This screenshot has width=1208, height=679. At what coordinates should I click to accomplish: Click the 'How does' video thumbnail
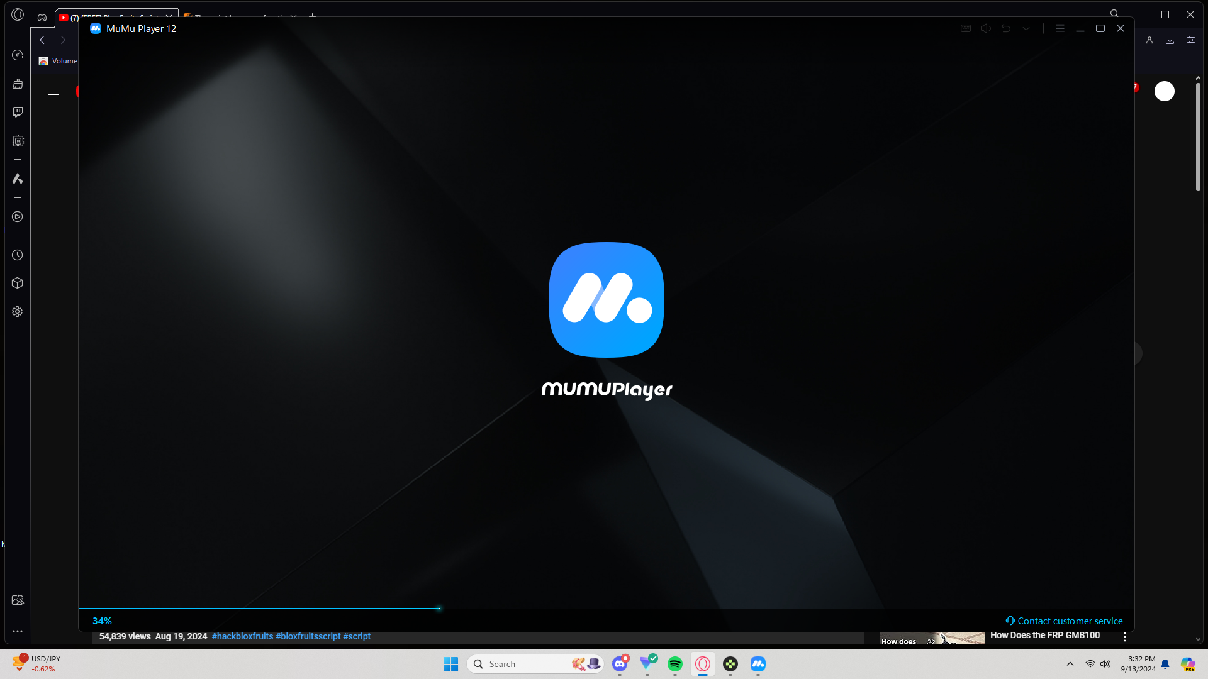tap(932, 638)
